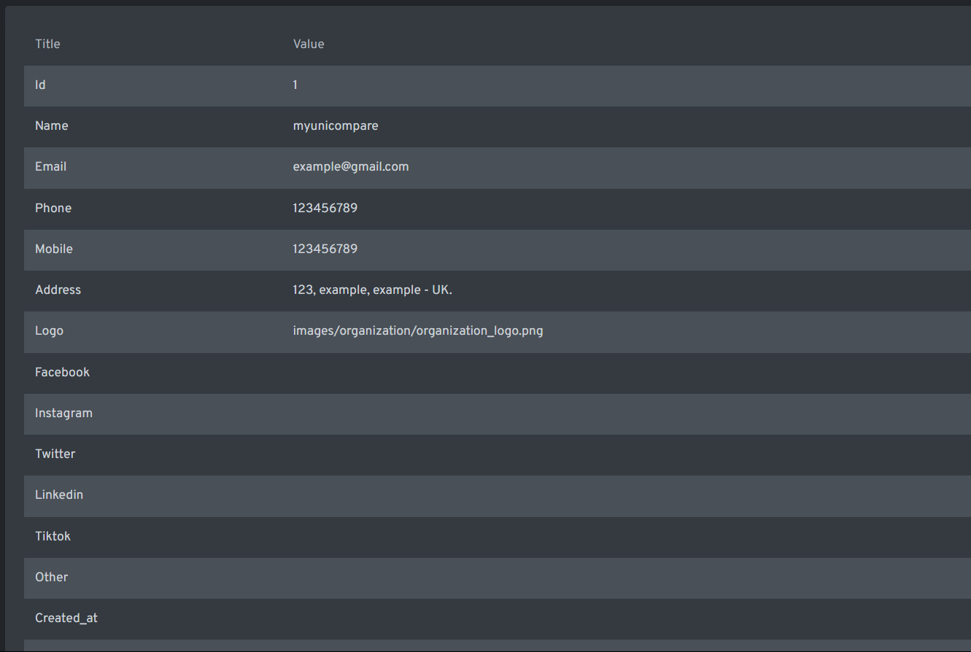Select the Twitter row label
971x652 pixels.
click(55, 454)
